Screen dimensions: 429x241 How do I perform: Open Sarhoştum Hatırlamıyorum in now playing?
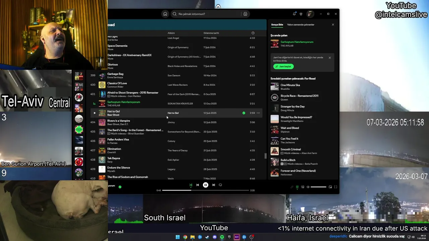[x=297, y=42]
